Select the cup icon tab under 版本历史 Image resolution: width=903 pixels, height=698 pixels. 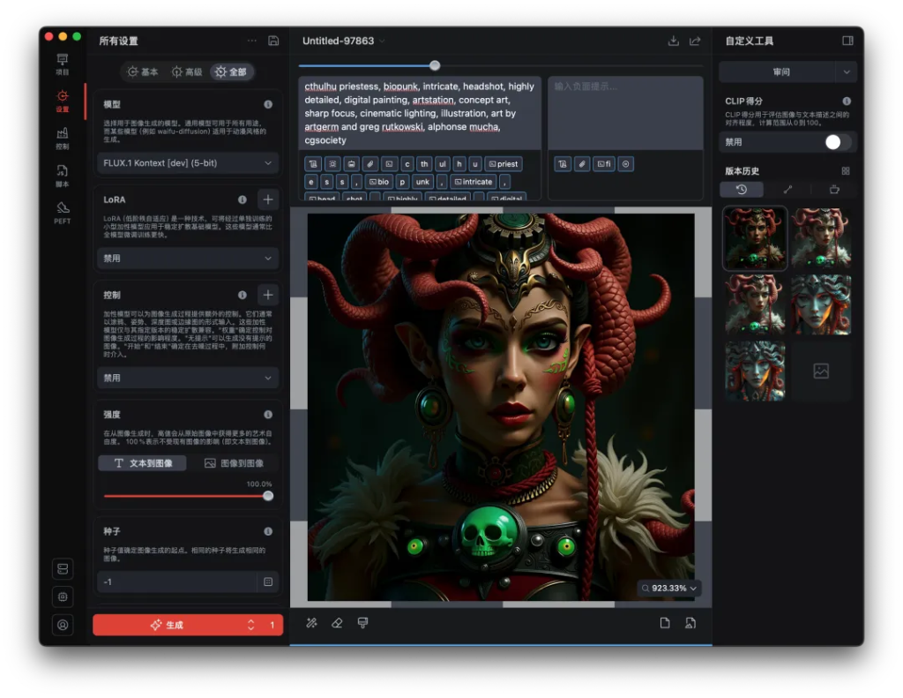[834, 190]
